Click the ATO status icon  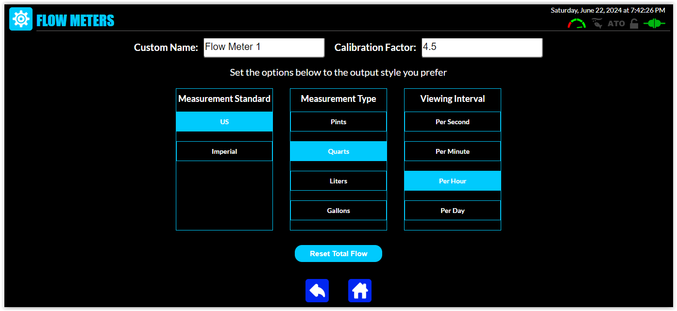pyautogui.click(x=616, y=23)
